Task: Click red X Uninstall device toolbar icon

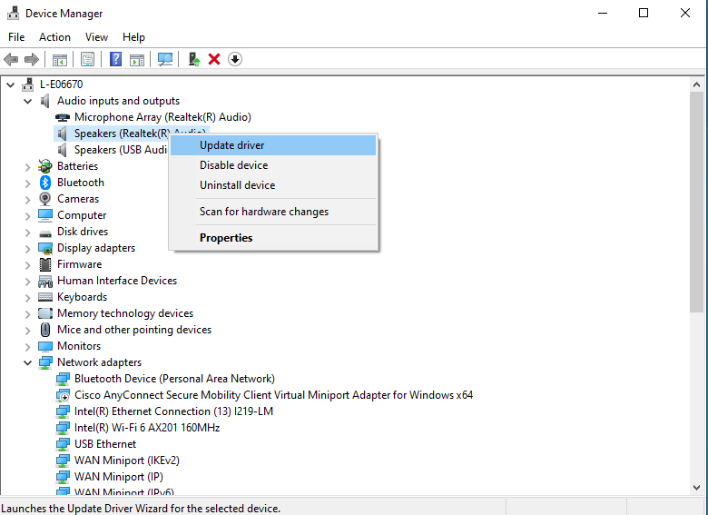Action: [214, 59]
